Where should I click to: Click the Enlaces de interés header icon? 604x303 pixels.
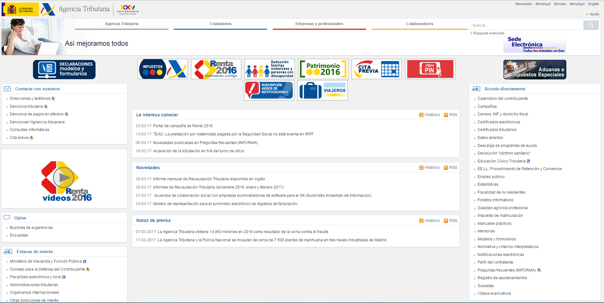(8, 251)
